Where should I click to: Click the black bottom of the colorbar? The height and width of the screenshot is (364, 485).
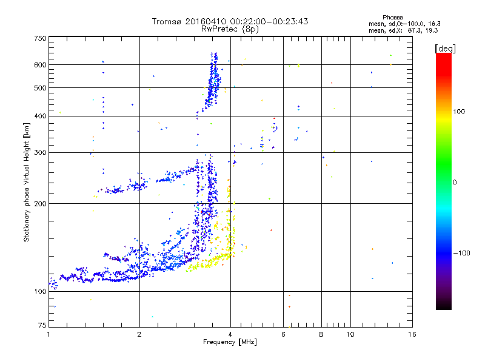pos(443,306)
